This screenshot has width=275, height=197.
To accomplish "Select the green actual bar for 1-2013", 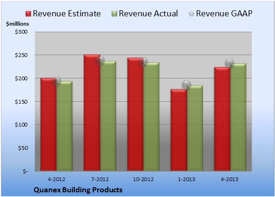I will click(x=195, y=128).
